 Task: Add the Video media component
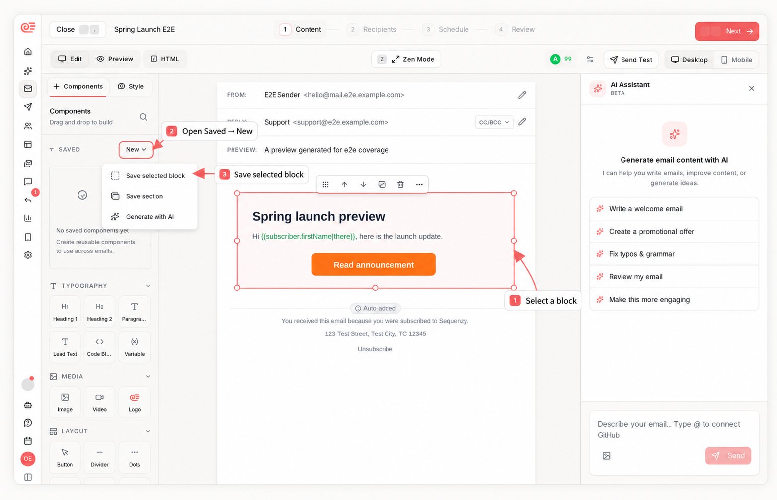99,402
